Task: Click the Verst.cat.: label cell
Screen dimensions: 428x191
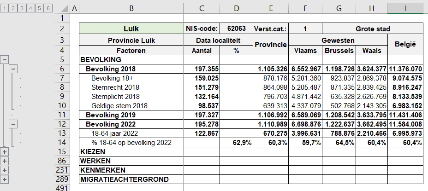Action: 271,29
